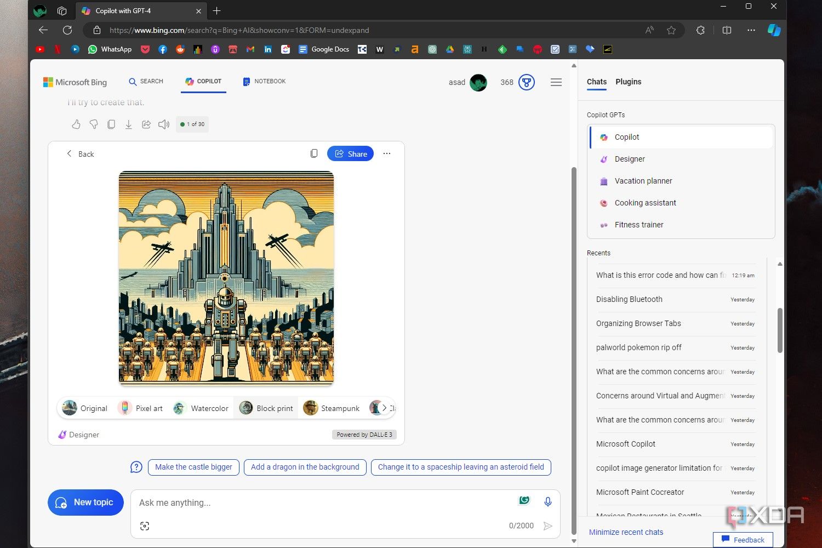Select the Fitness trainer GPT

[x=681, y=225]
